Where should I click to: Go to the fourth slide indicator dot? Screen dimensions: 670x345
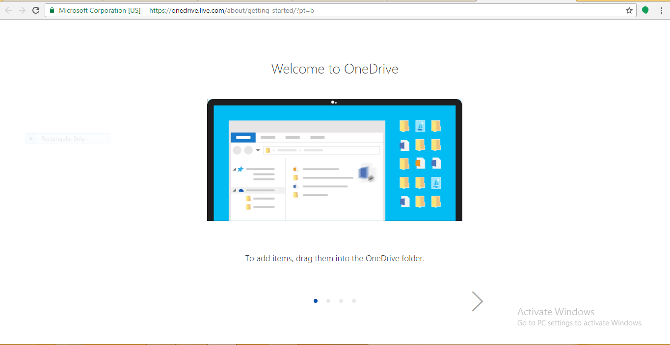tap(354, 301)
